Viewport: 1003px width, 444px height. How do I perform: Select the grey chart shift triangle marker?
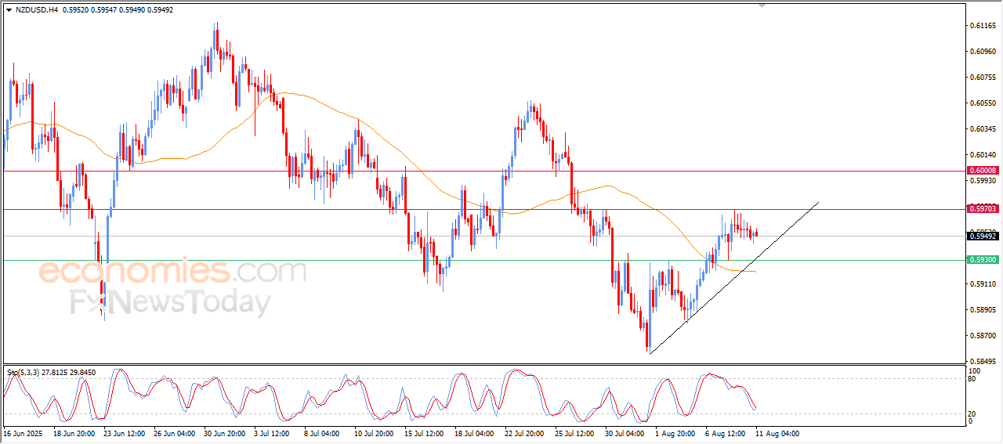click(762, 6)
